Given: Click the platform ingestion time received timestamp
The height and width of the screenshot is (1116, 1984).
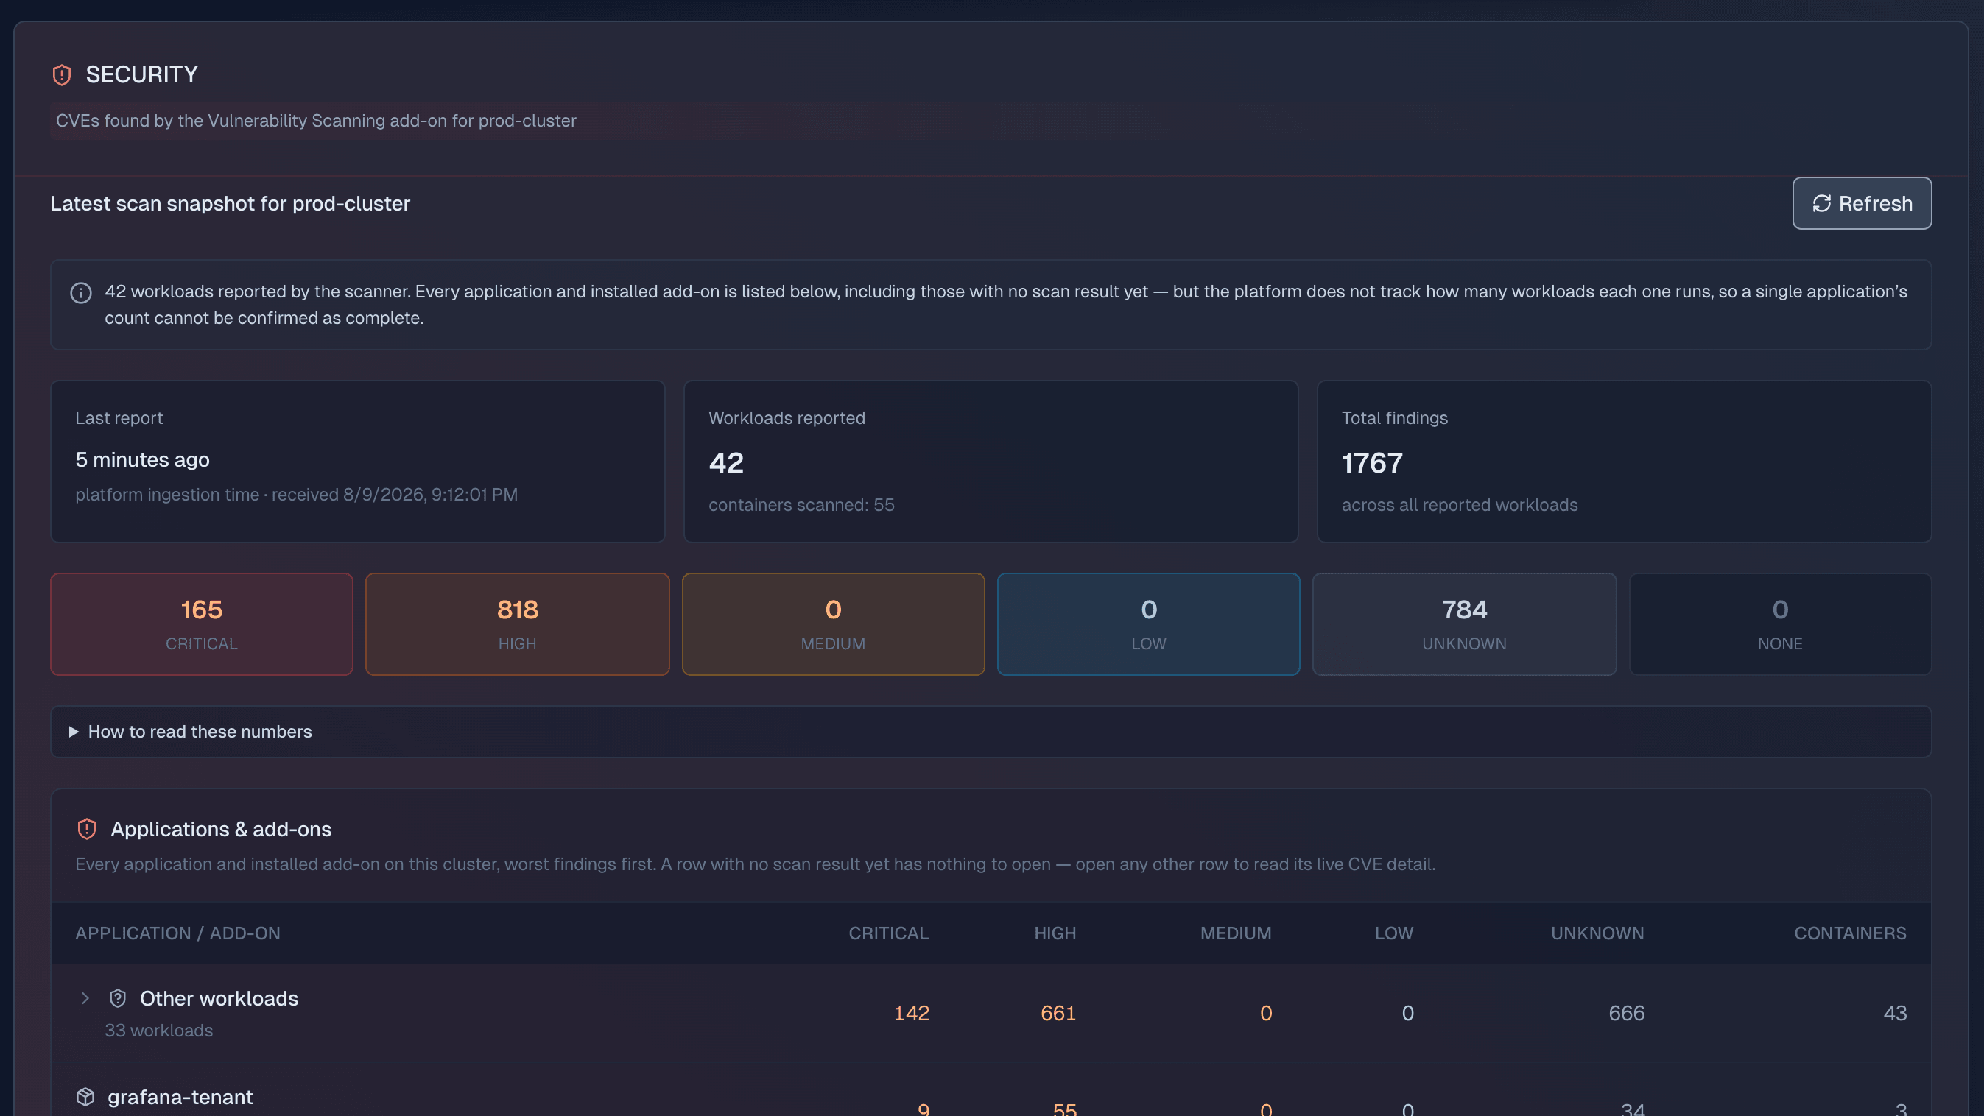Looking at the screenshot, I should pos(297,494).
